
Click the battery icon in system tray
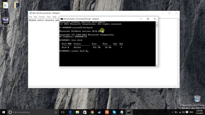click(x=176, y=112)
